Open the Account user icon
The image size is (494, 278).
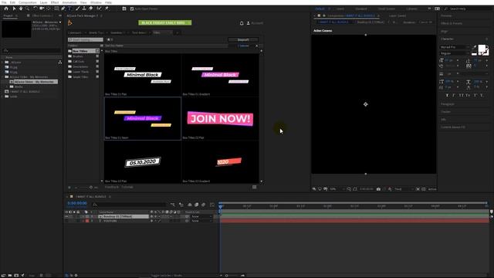pos(249,23)
